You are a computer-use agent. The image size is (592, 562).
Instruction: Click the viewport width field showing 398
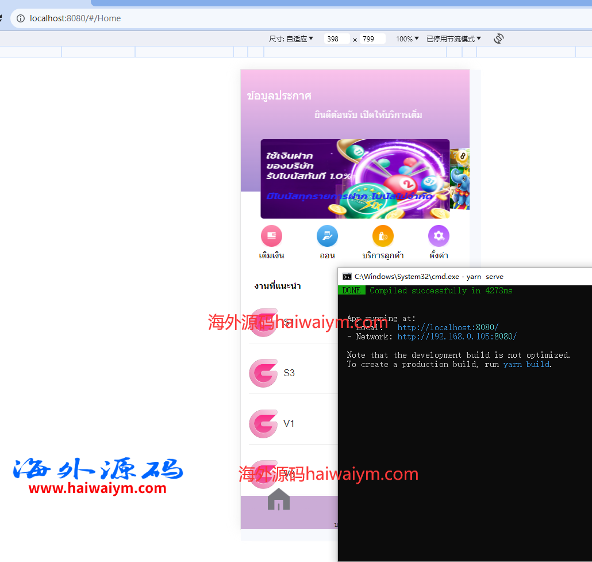click(336, 39)
